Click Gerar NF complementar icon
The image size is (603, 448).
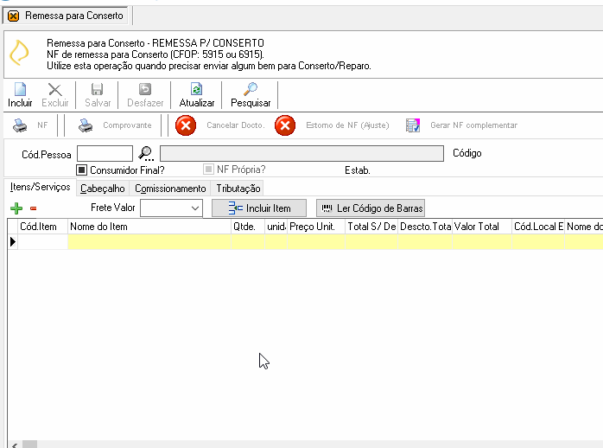[413, 125]
